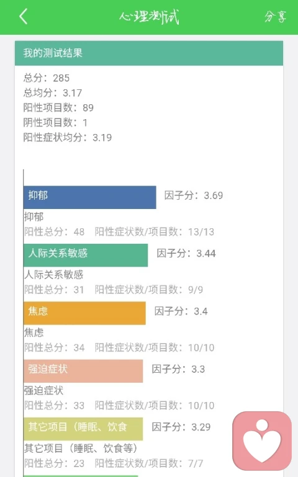Tap the 心理测试 page title

pyautogui.click(x=149, y=17)
